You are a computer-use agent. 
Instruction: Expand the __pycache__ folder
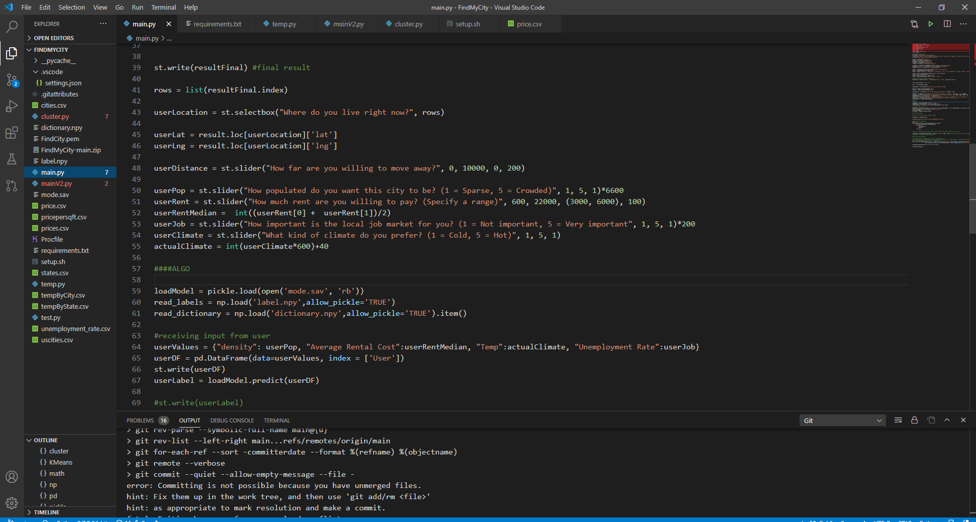(x=58, y=61)
